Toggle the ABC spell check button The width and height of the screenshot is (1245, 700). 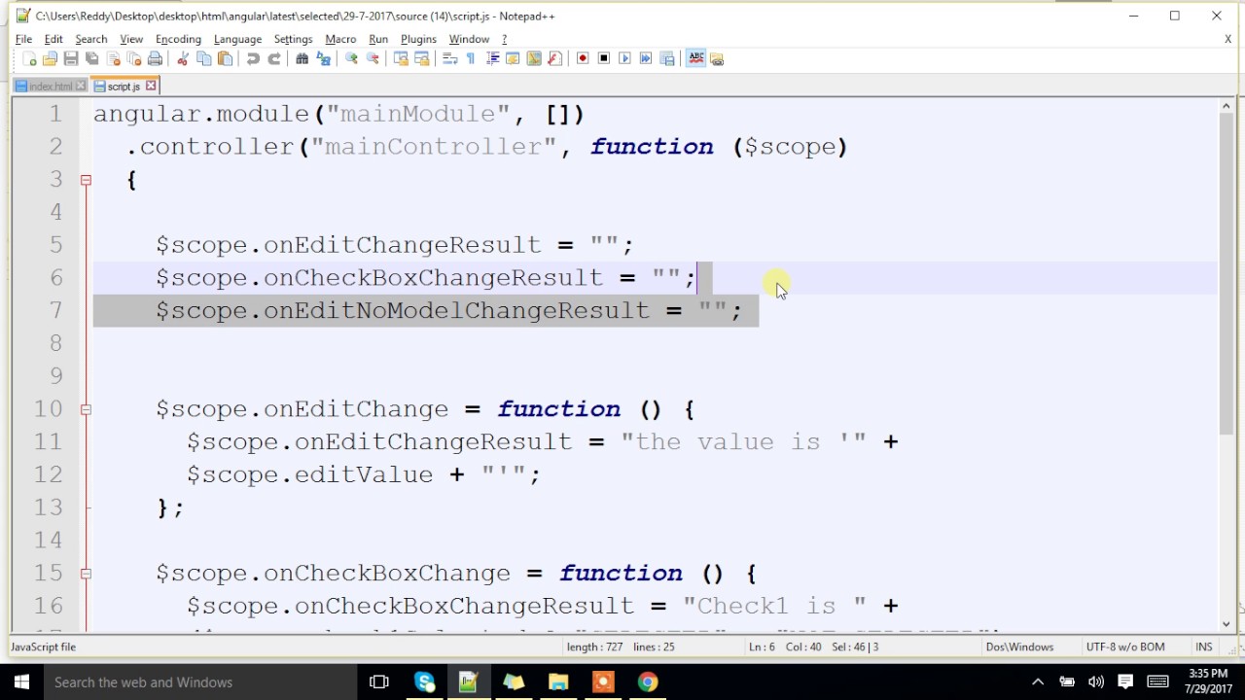(697, 58)
